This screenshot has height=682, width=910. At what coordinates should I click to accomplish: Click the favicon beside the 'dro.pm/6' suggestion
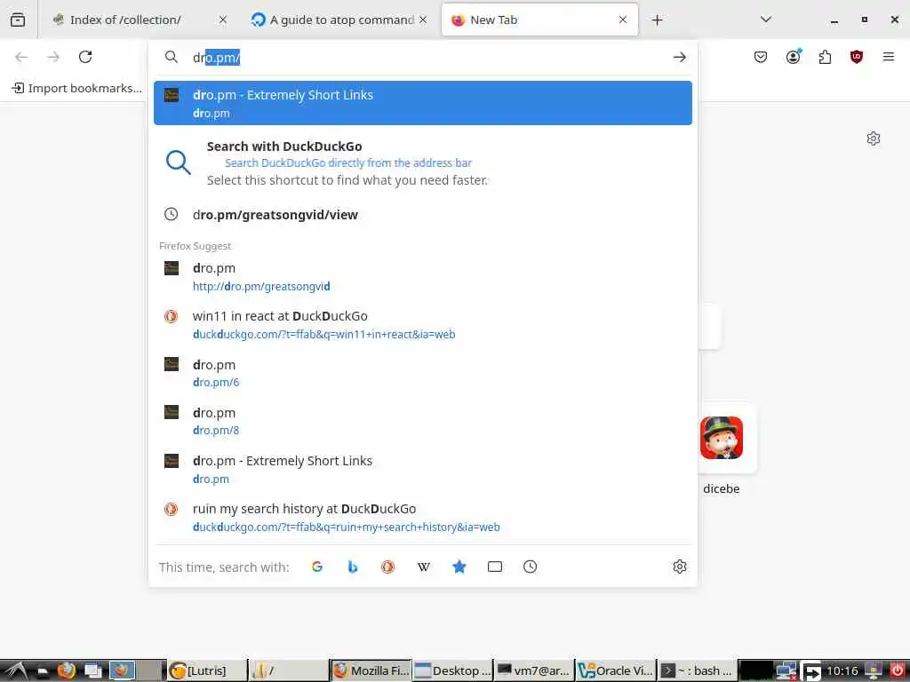tap(172, 364)
